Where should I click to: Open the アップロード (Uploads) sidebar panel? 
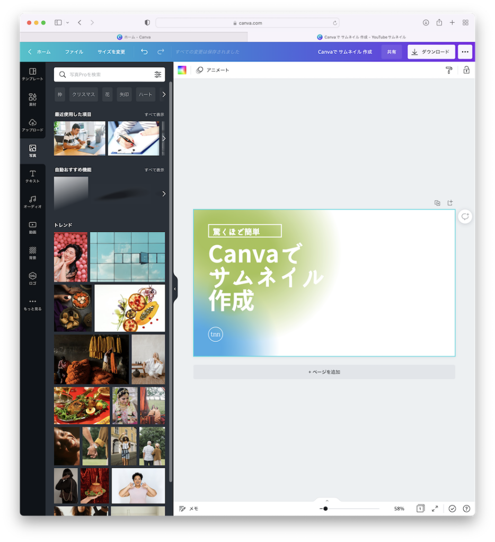click(32, 125)
